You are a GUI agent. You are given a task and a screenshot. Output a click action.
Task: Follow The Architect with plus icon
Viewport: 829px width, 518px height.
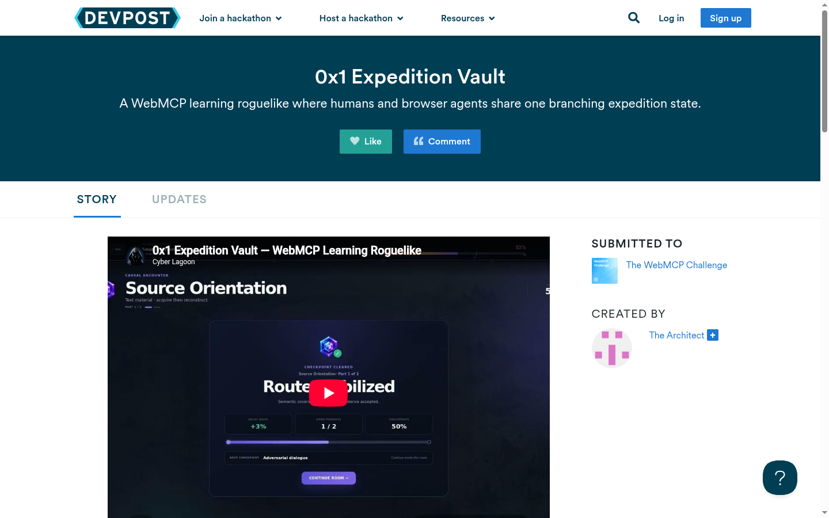[713, 335]
